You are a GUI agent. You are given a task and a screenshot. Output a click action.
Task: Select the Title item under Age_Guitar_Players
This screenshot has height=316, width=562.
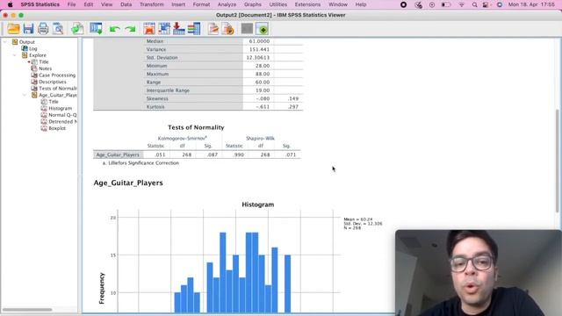(x=54, y=102)
